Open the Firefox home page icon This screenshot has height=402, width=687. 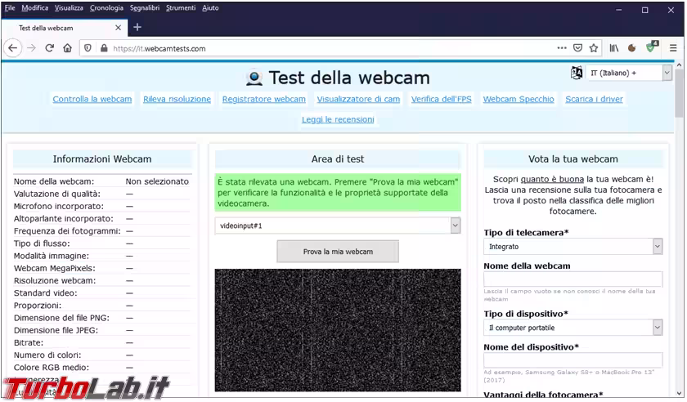point(67,48)
